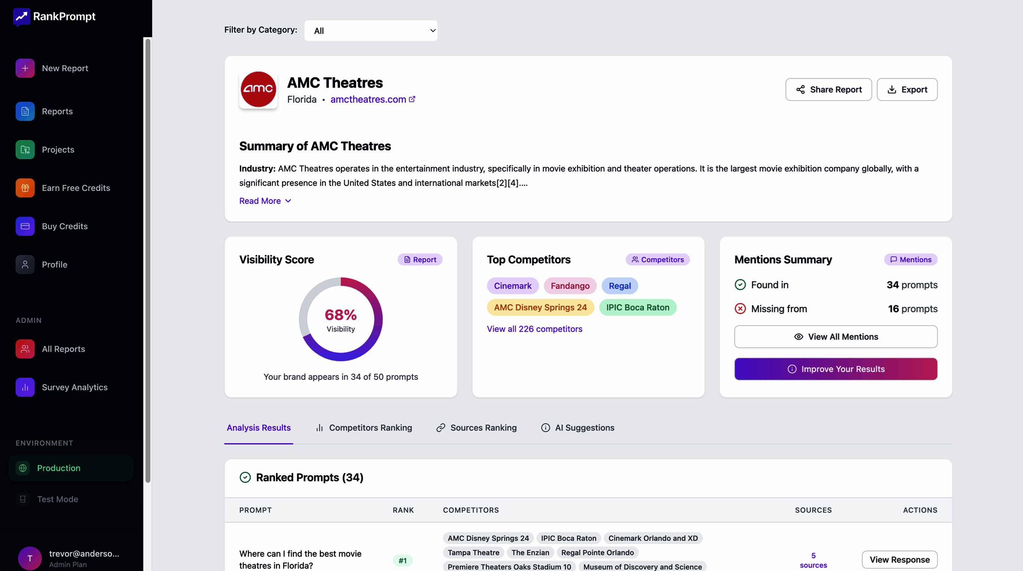This screenshot has height=571, width=1023.
Task: Switch environment to Test Mode
Action: point(58,499)
